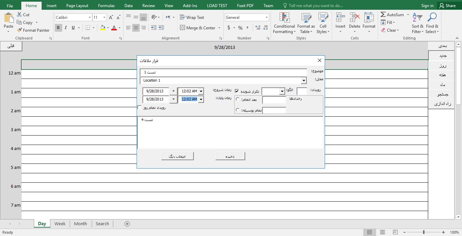Viewport: 462px width, 236px height.
Task: Click the 'قبلی' previous button
Action: (11, 46)
